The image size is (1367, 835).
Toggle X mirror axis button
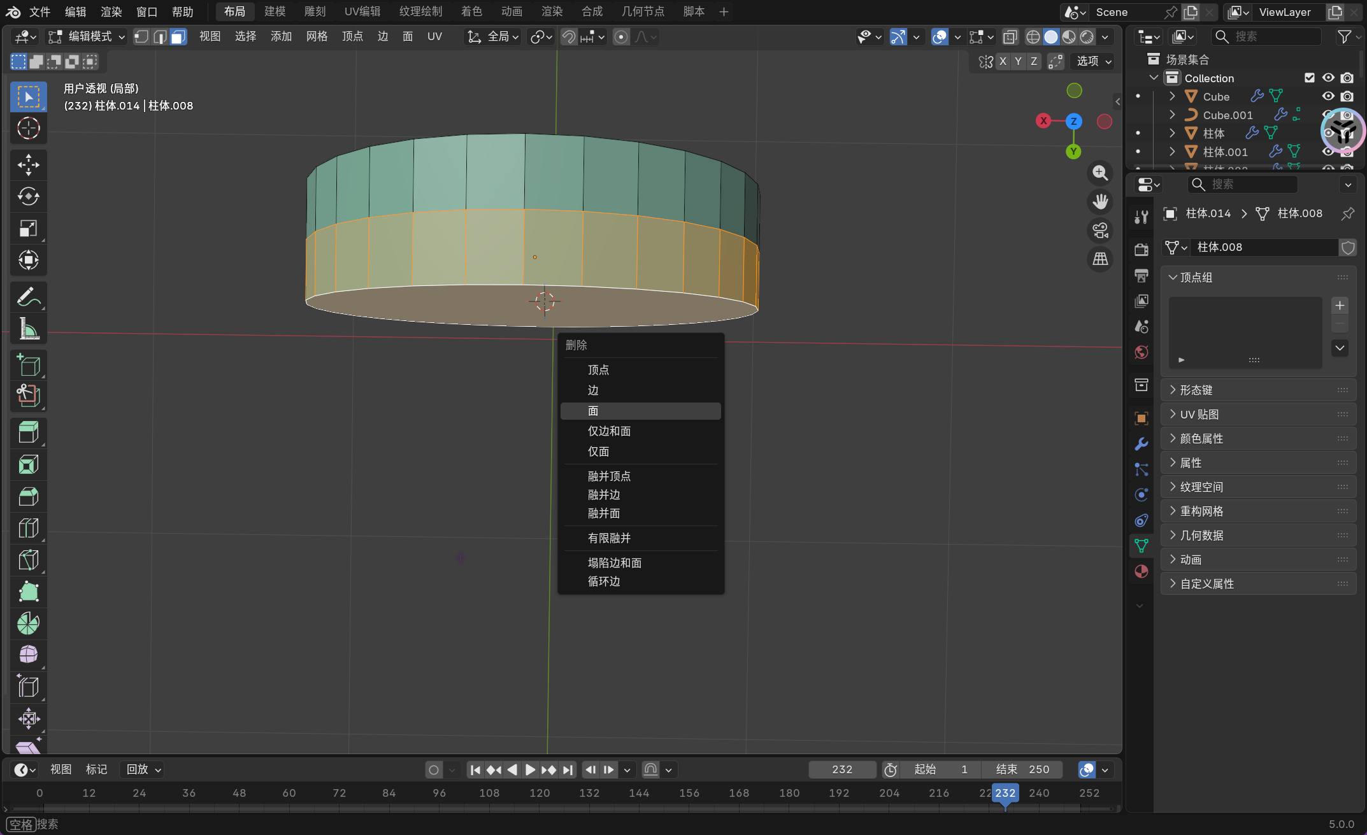point(1003,61)
